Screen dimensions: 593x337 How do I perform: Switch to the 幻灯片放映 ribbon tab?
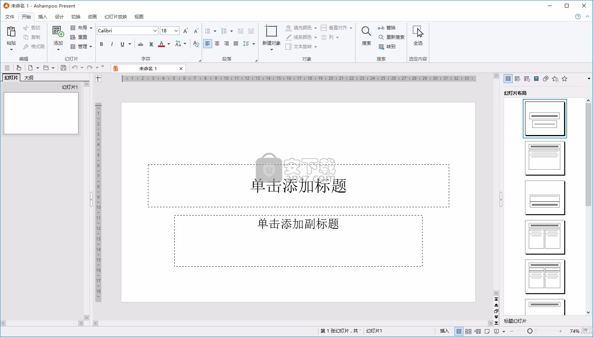pyautogui.click(x=116, y=17)
